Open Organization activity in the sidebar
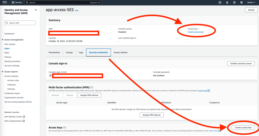 point(14,98)
